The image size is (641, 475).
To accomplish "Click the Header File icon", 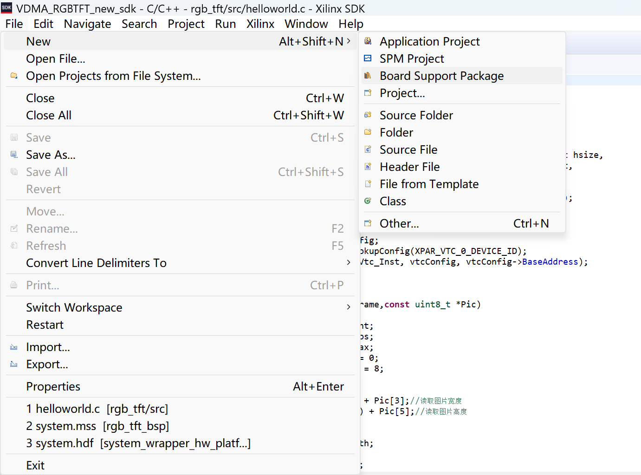I will (x=368, y=167).
